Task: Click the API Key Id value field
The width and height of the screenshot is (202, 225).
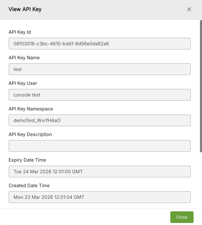Action: pyautogui.click(x=99, y=44)
